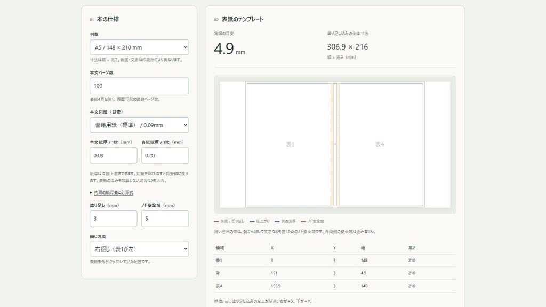
Task: Click the 幅 column header in table
Action: click(x=363, y=248)
